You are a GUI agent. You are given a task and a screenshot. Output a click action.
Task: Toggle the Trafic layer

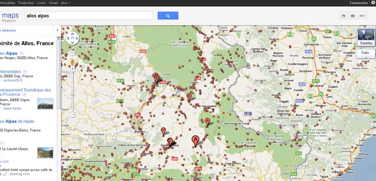365,53
